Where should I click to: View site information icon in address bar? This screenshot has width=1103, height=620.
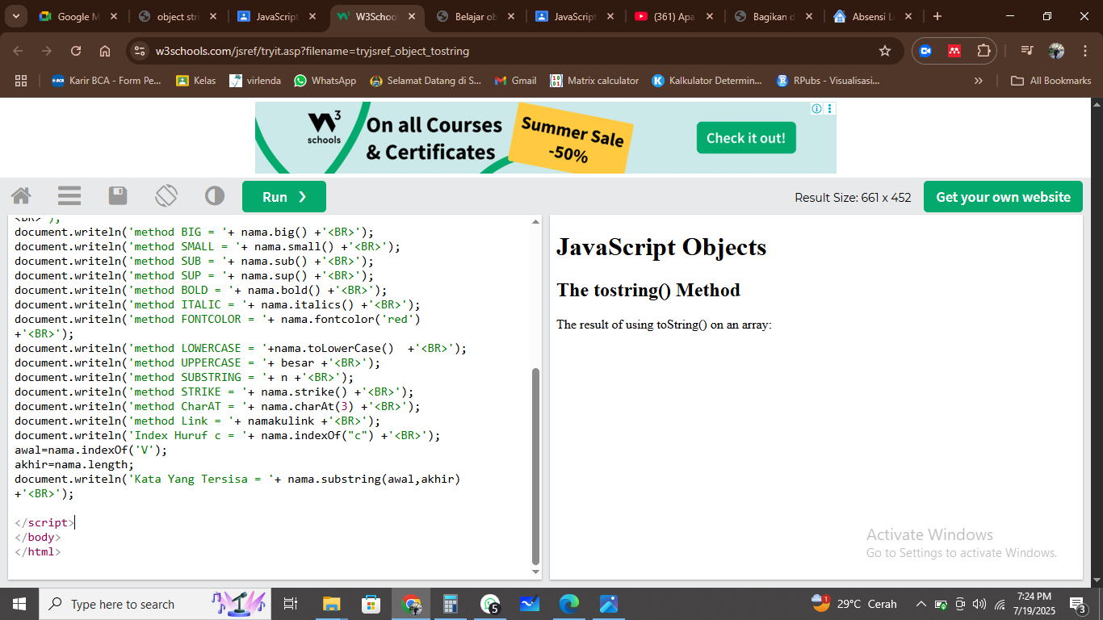pyautogui.click(x=140, y=51)
